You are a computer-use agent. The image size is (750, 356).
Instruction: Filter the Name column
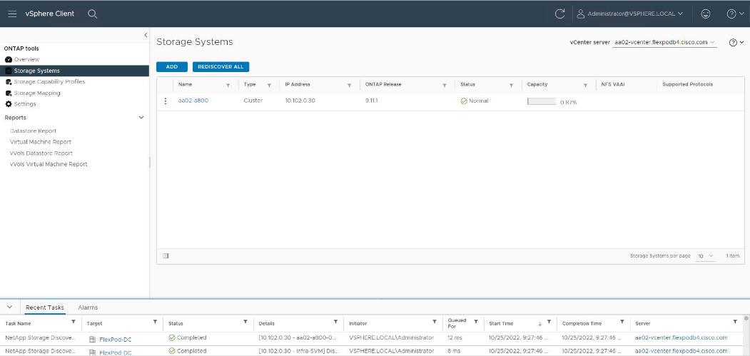[228, 85]
